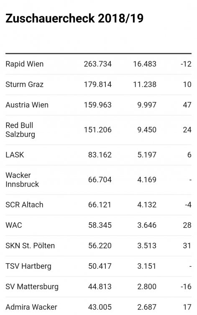The width and height of the screenshot is (197, 315).
Task: Select the Admira Wacker team name
Action: coord(31,307)
